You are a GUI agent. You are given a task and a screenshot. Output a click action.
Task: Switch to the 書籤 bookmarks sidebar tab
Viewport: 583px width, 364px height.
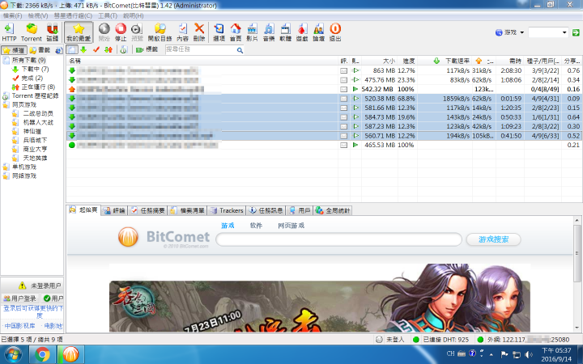[x=40, y=50]
